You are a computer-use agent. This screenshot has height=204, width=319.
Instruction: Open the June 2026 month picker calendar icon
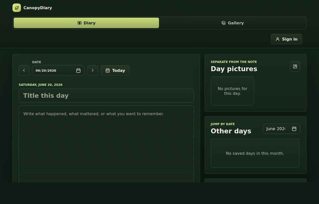(x=294, y=129)
